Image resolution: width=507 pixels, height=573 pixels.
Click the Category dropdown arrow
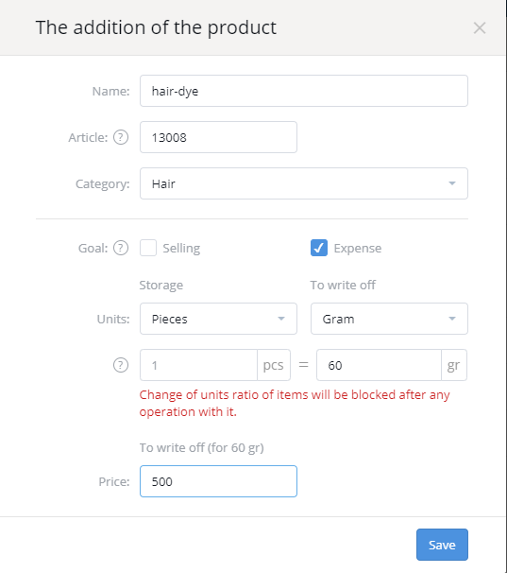click(x=452, y=183)
